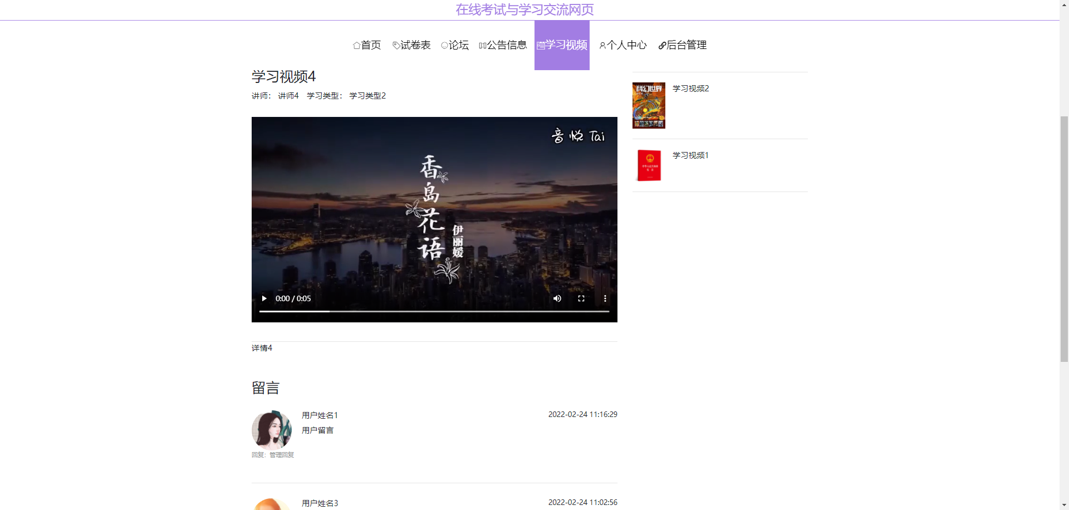Enter fullscreen with the fullscreen icon
The width and height of the screenshot is (1069, 510).
coord(581,298)
